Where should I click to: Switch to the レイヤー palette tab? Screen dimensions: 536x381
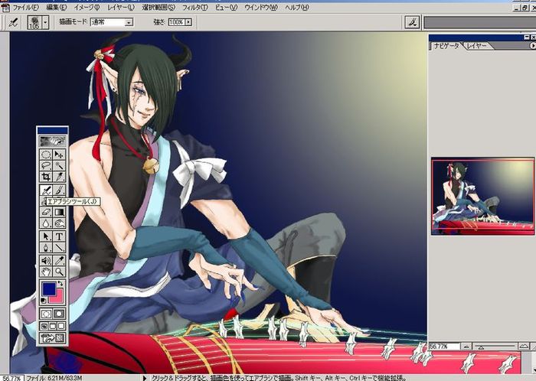476,45
